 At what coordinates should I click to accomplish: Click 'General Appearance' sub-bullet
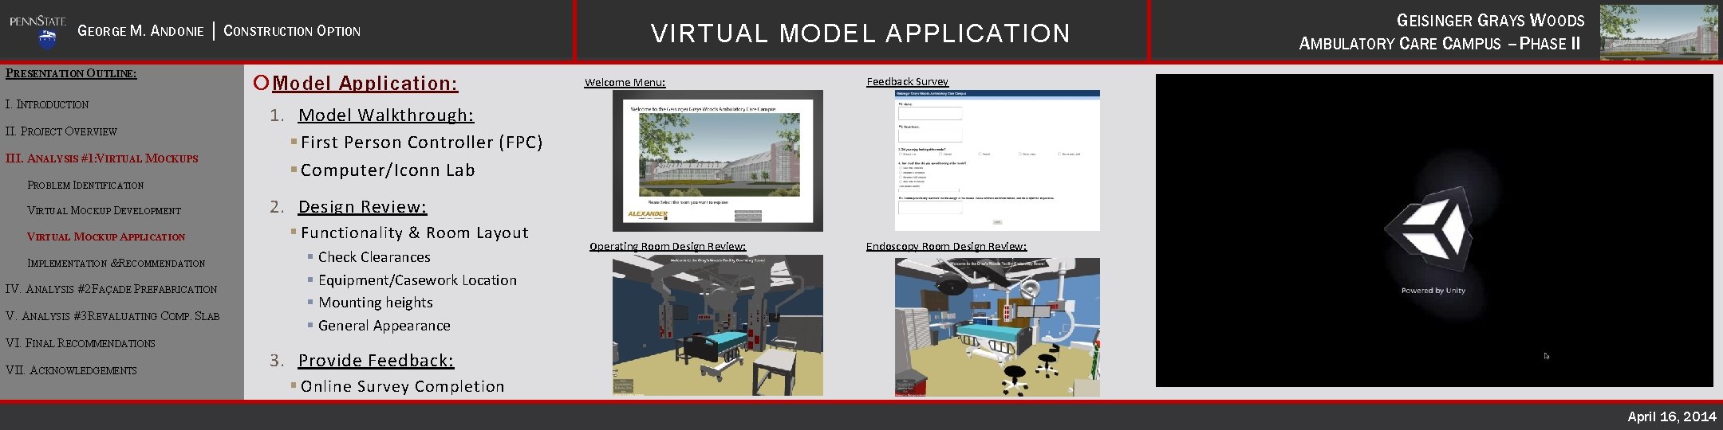coord(384,326)
